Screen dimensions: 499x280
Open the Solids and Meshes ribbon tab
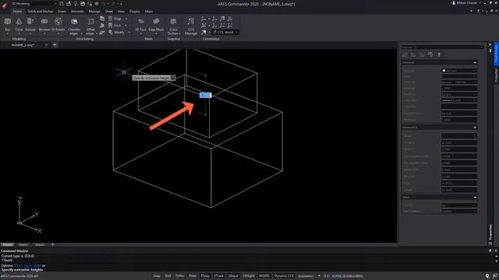click(40, 11)
